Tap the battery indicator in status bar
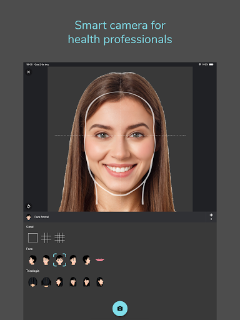 211,64
